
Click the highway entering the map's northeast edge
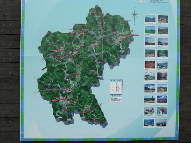tap(130, 32)
